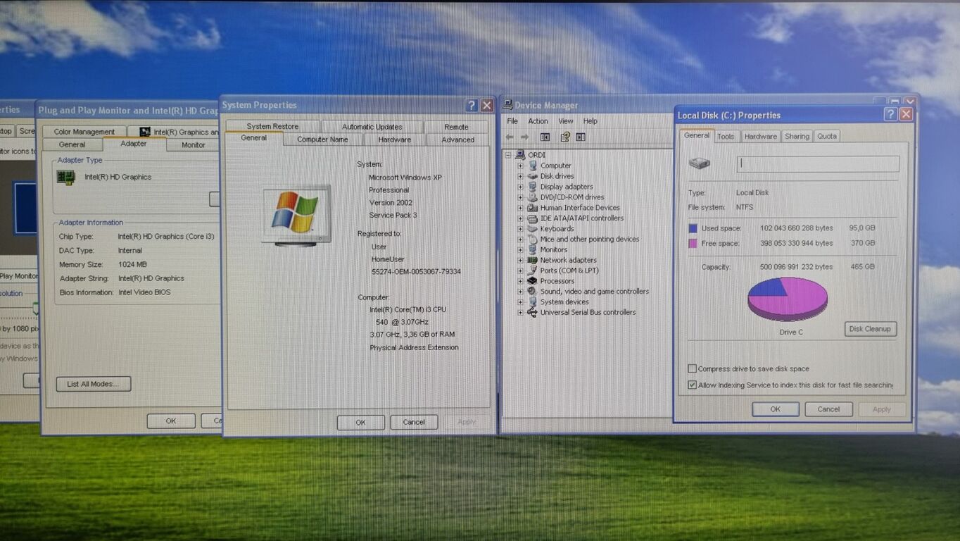Expand the Processors node
Viewport: 960px width, 541px height.
(521, 281)
